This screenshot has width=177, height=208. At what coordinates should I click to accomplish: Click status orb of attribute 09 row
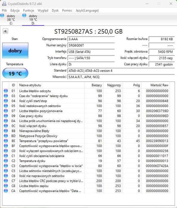coord(6,116)
